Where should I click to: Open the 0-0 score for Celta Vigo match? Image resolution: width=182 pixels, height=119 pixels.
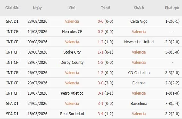(x=100, y=21)
